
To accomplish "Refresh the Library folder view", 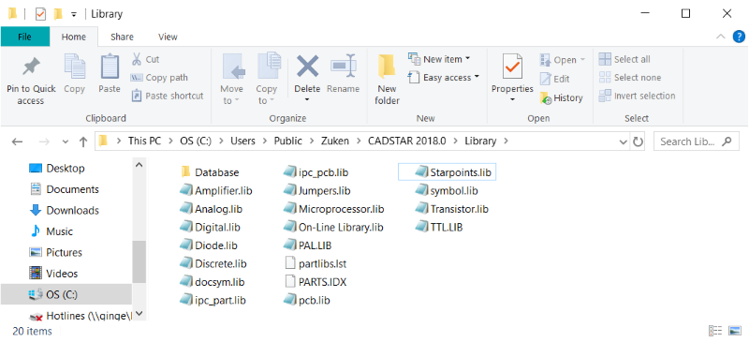I will tap(638, 141).
